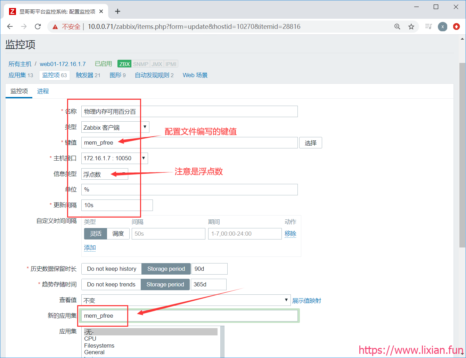This screenshot has height=358, width=466.
Task: Click the Zabbix favicon on the tab
Action: pos(13,11)
